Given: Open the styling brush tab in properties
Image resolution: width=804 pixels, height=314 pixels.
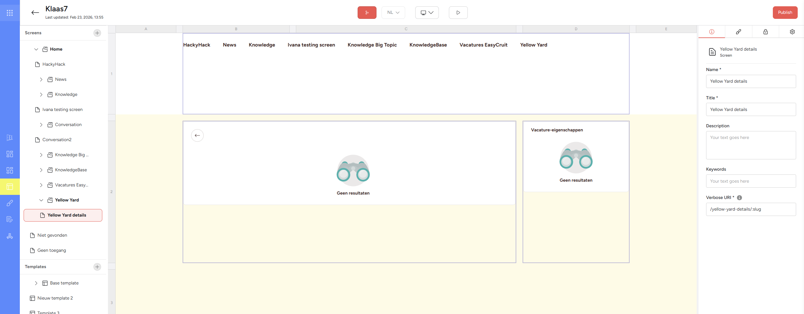Looking at the screenshot, I should (739, 32).
